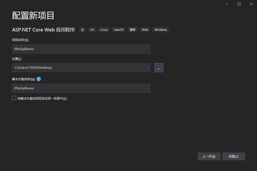Viewport: 257px width, 171px height.
Task: Click the solution name info icon
Action: click(x=39, y=79)
